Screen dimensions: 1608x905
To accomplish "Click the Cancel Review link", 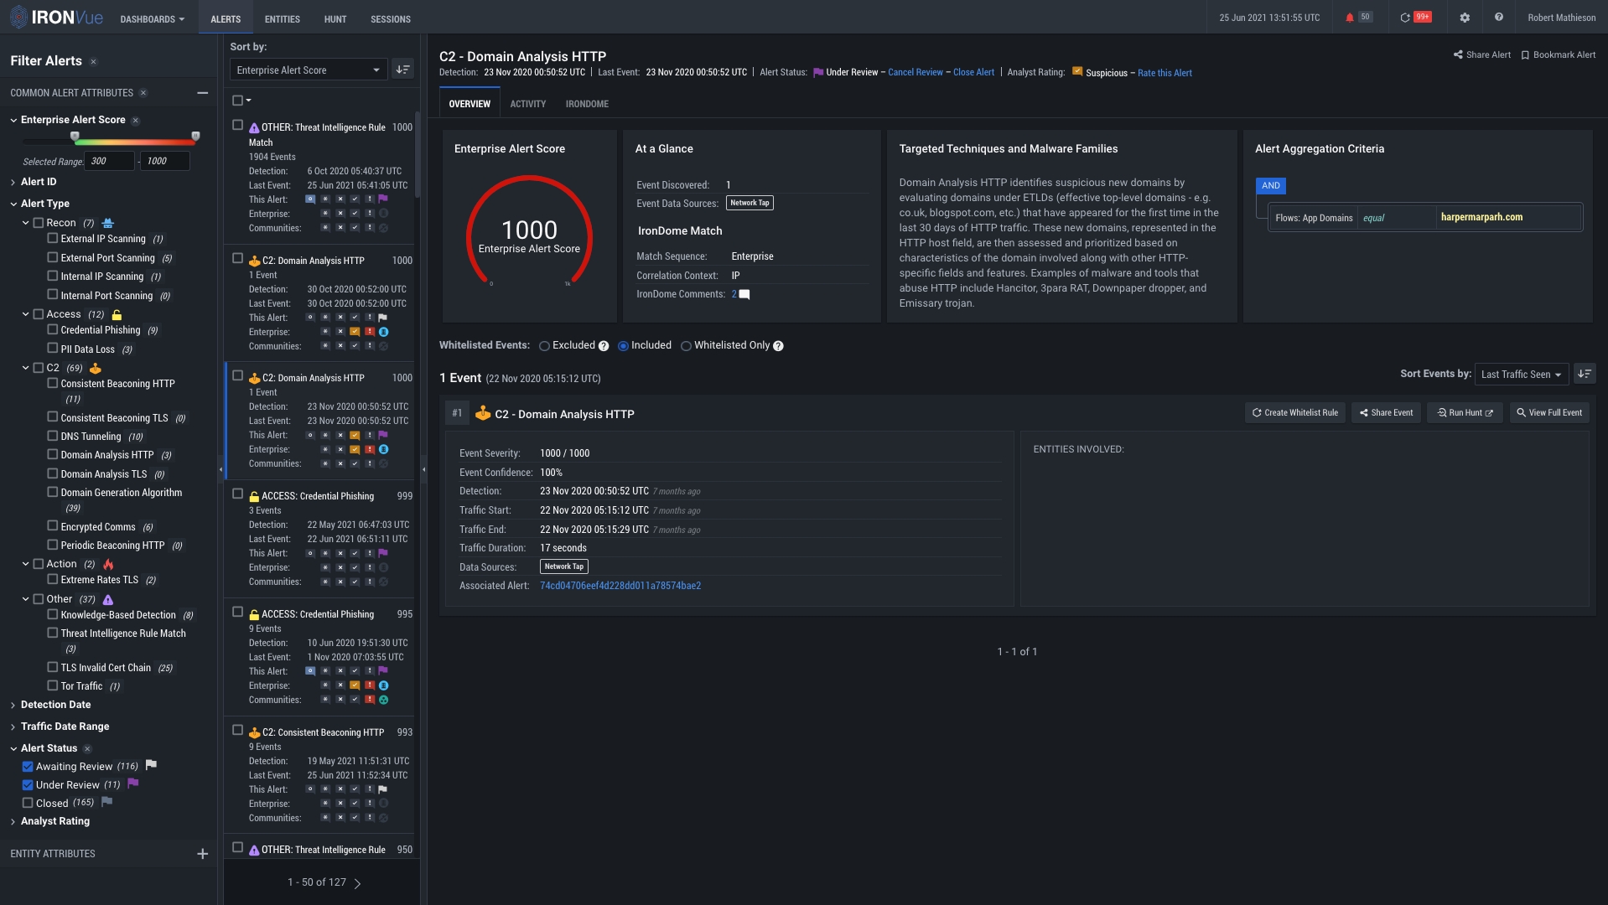I will [914, 72].
